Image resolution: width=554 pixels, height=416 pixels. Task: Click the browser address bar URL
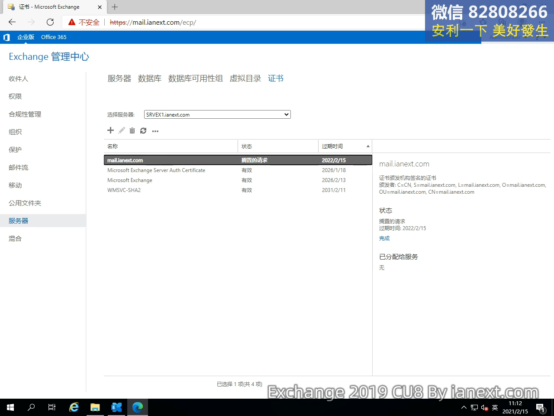tap(153, 23)
